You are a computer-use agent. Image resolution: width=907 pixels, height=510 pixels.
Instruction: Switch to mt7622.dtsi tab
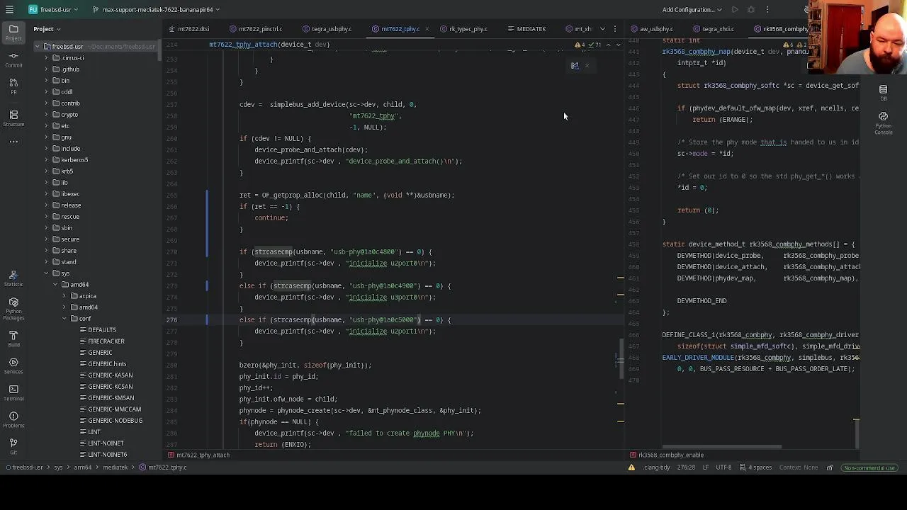(188, 29)
